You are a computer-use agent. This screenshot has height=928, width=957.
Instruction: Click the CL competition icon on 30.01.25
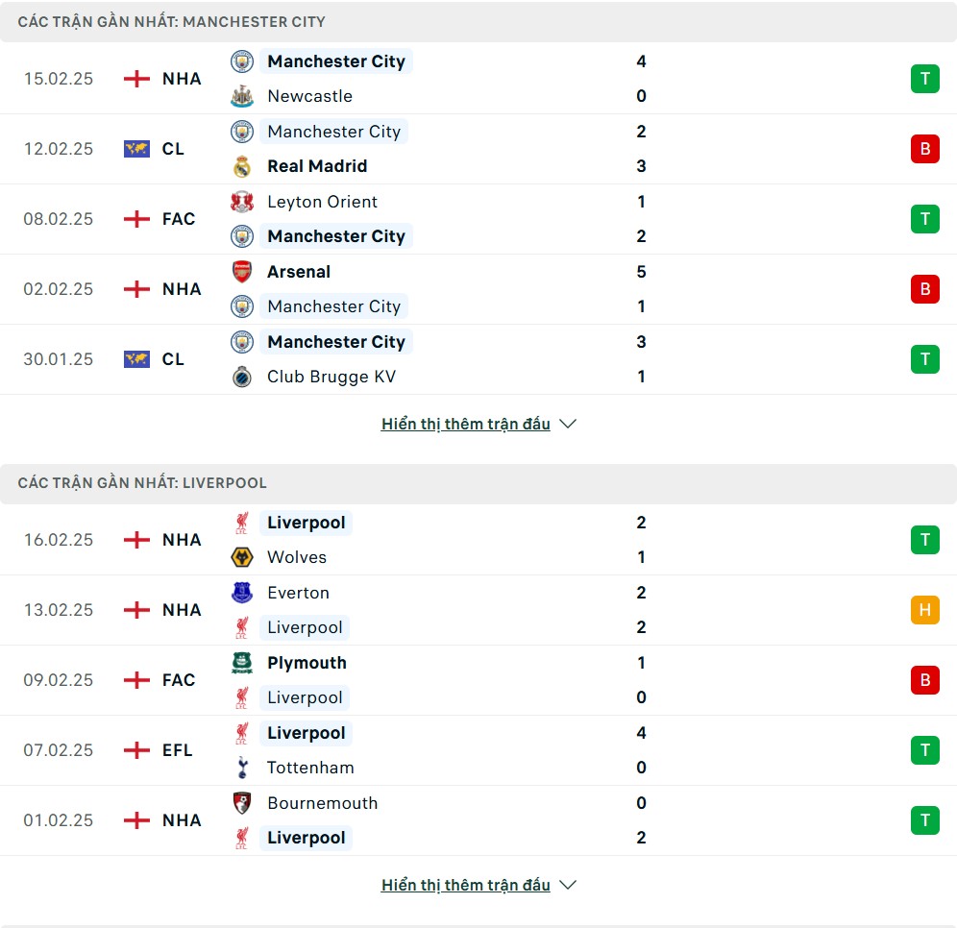[136, 359]
